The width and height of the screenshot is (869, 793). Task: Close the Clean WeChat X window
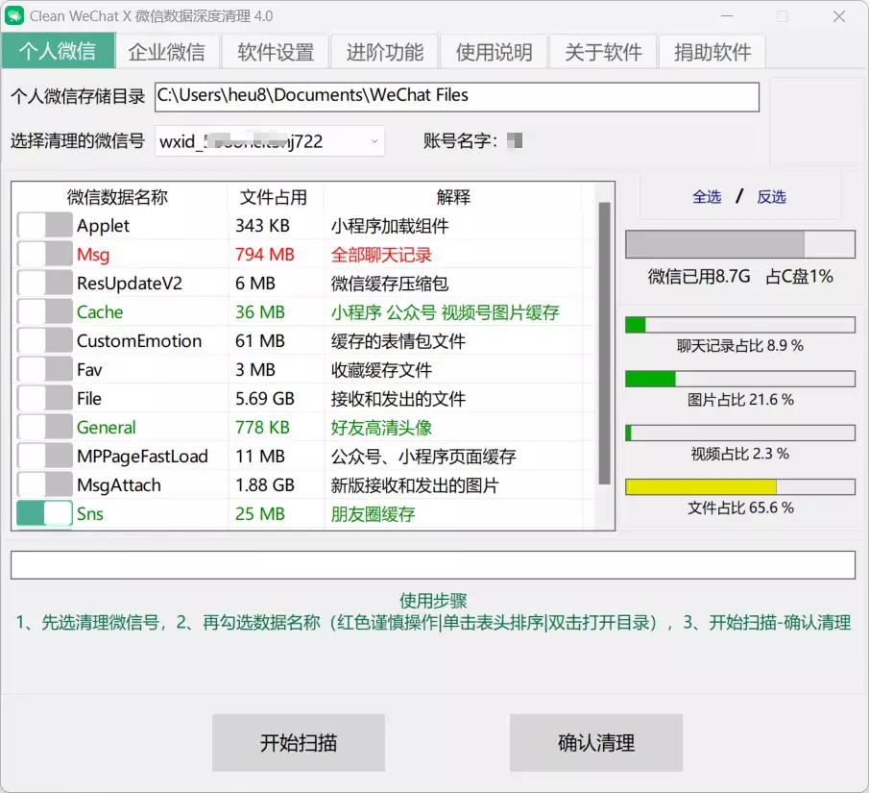(839, 16)
